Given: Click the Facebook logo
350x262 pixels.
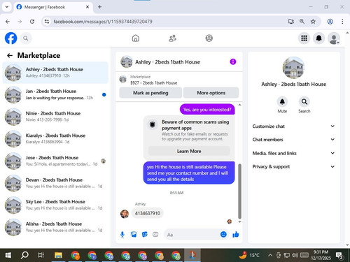Looking at the screenshot, I should (11, 38).
